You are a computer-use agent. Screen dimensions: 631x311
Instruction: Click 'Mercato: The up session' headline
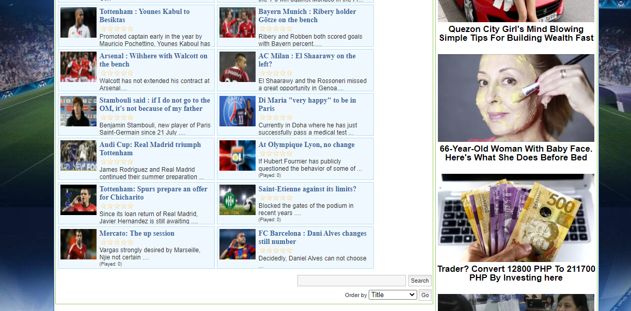pyautogui.click(x=137, y=234)
